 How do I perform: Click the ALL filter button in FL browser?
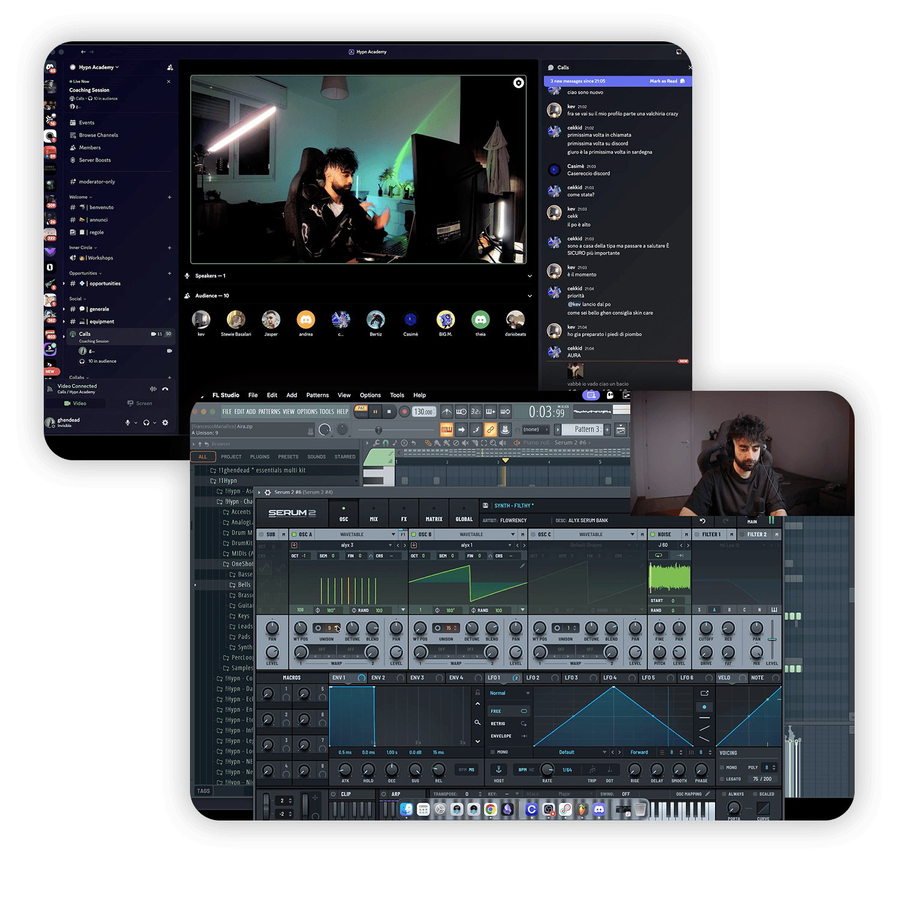203,457
